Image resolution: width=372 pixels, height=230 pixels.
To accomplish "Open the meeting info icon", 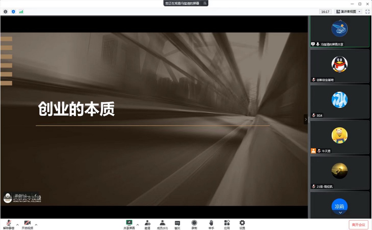I will click(6, 12).
